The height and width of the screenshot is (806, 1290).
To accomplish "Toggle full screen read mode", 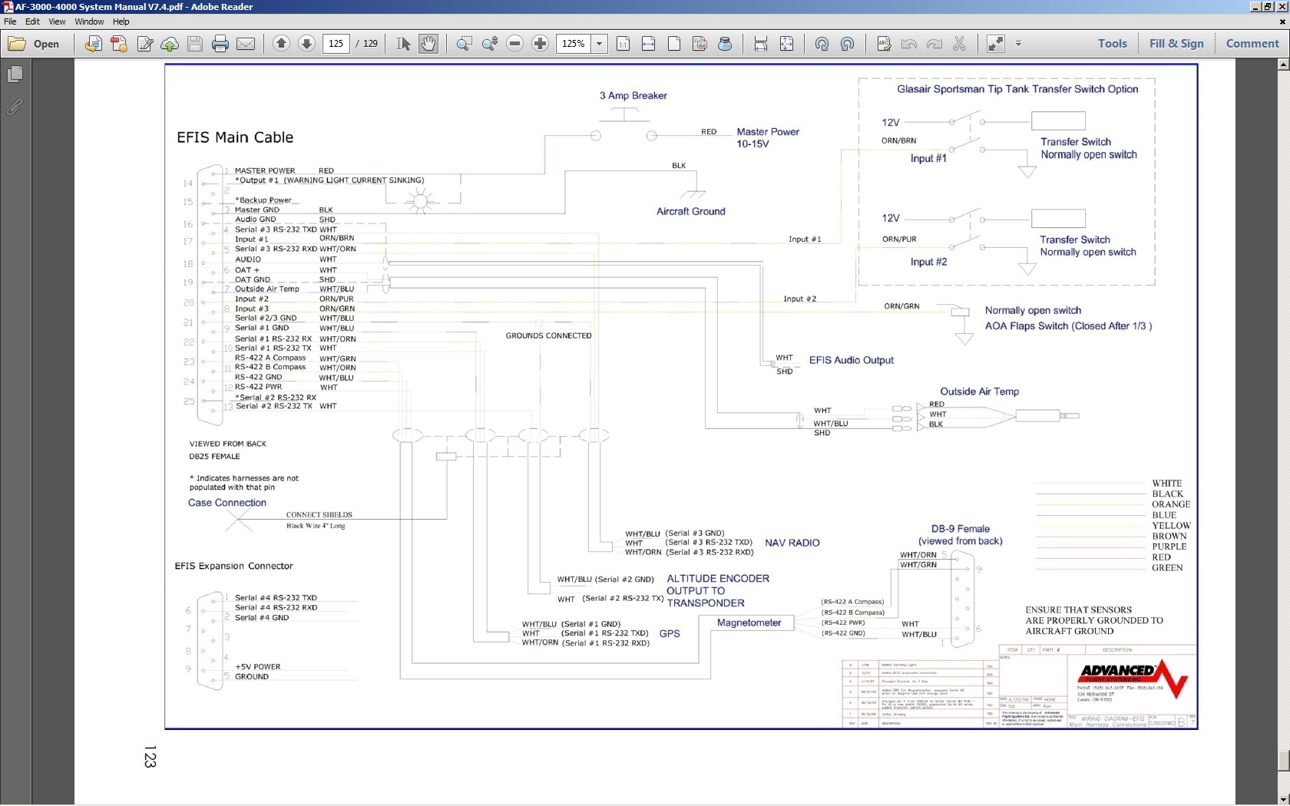I will point(995,44).
